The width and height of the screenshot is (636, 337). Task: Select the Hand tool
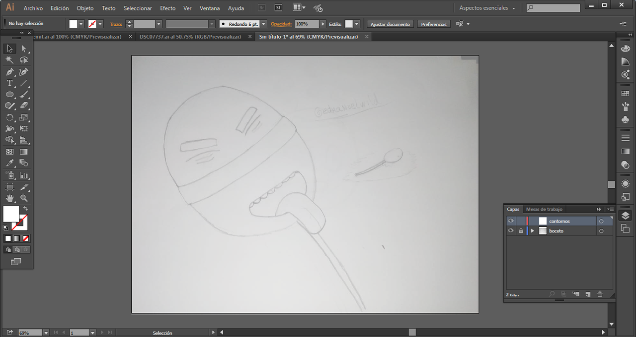(9, 198)
